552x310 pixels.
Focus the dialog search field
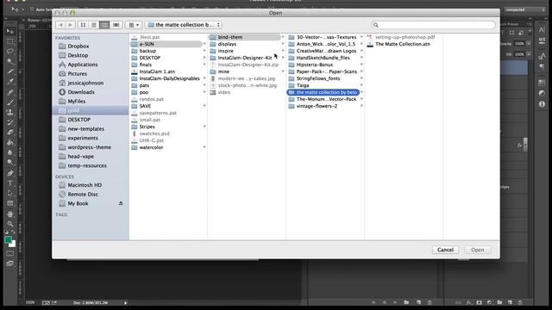pos(433,25)
